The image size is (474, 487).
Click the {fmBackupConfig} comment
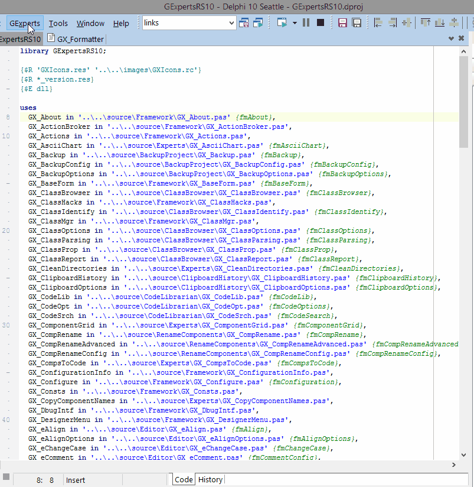point(342,165)
